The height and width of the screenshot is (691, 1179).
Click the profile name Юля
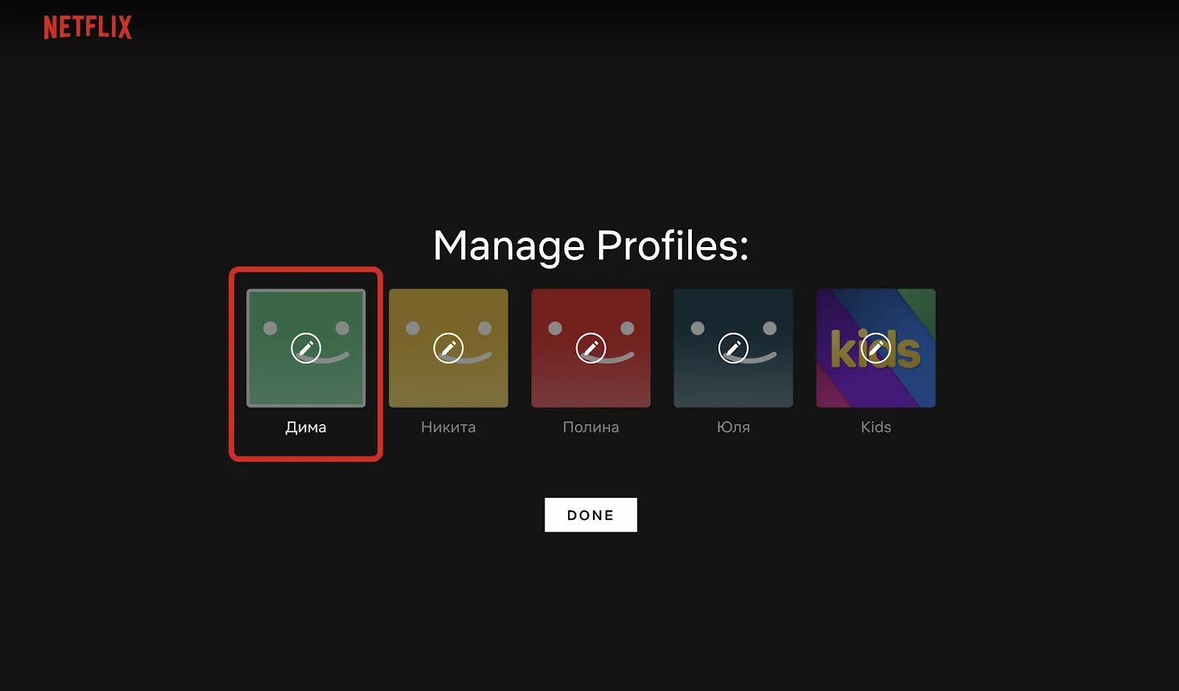coord(733,427)
